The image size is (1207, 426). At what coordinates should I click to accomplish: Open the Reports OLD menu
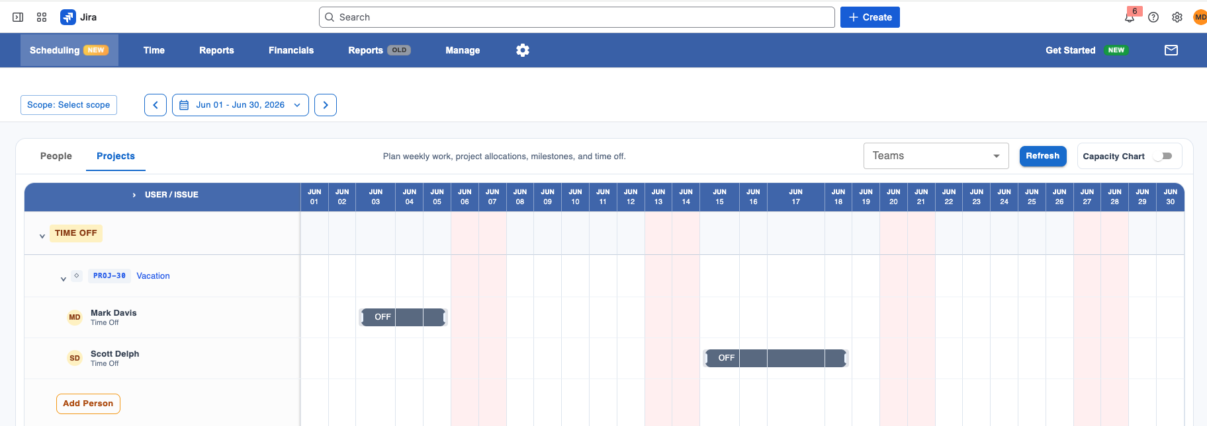click(379, 50)
